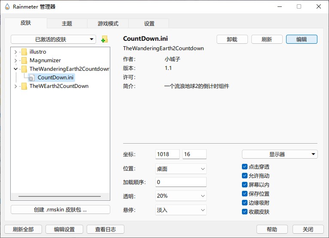This screenshot has height=238, width=329.
Task: Click the add new skin folder icon
Action: click(x=104, y=39)
